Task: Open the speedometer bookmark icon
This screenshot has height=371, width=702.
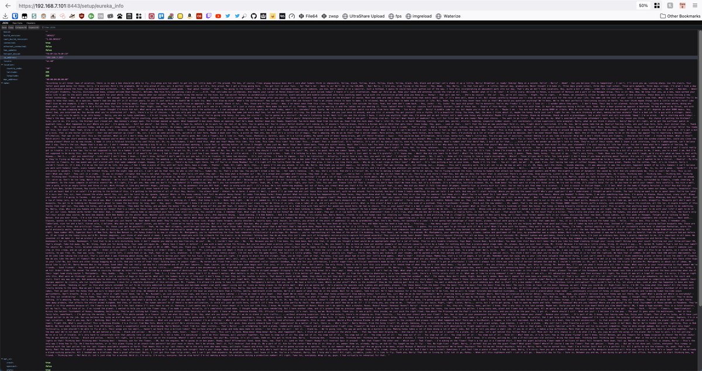Action: click(x=291, y=16)
